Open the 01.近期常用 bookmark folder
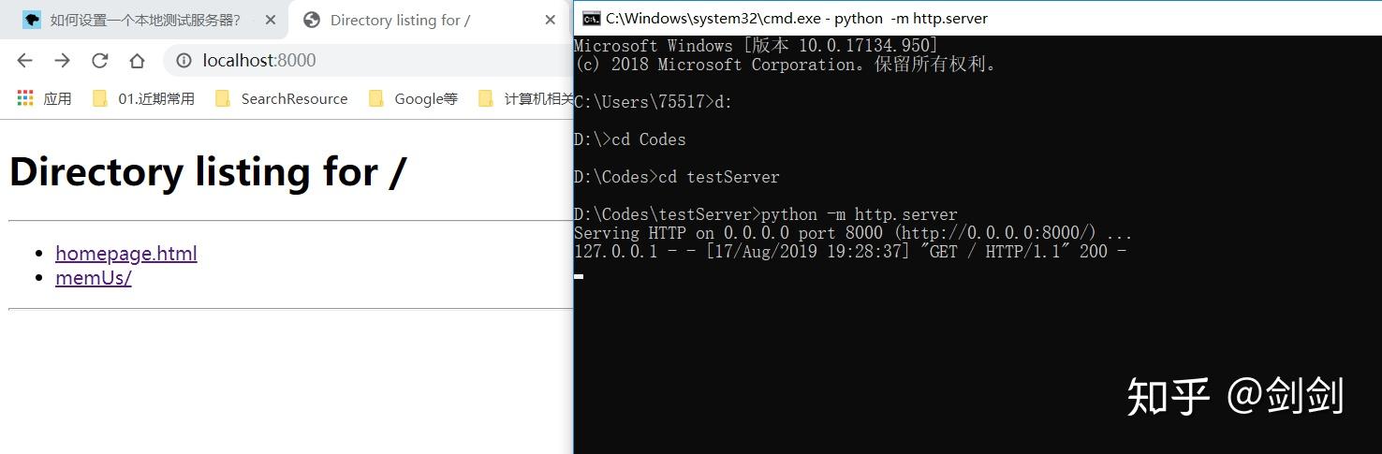 tap(143, 98)
